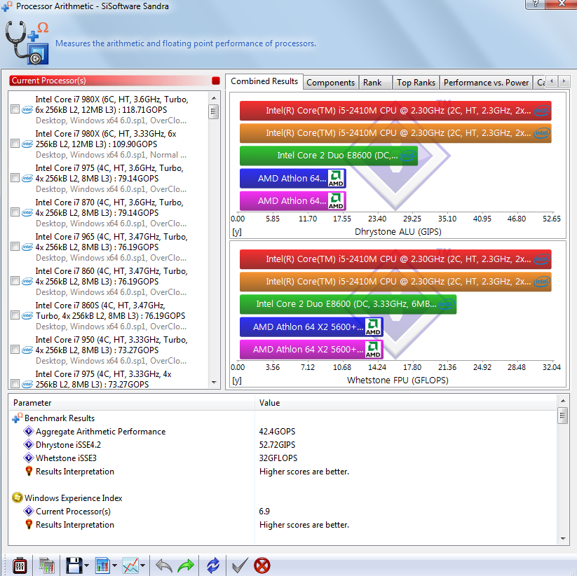
Task: Switch to the Combined Results tab
Action: coord(264,81)
